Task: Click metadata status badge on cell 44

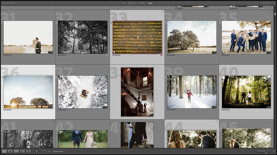Action: 217,121
